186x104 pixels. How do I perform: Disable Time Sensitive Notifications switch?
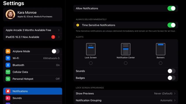(x=171, y=25)
